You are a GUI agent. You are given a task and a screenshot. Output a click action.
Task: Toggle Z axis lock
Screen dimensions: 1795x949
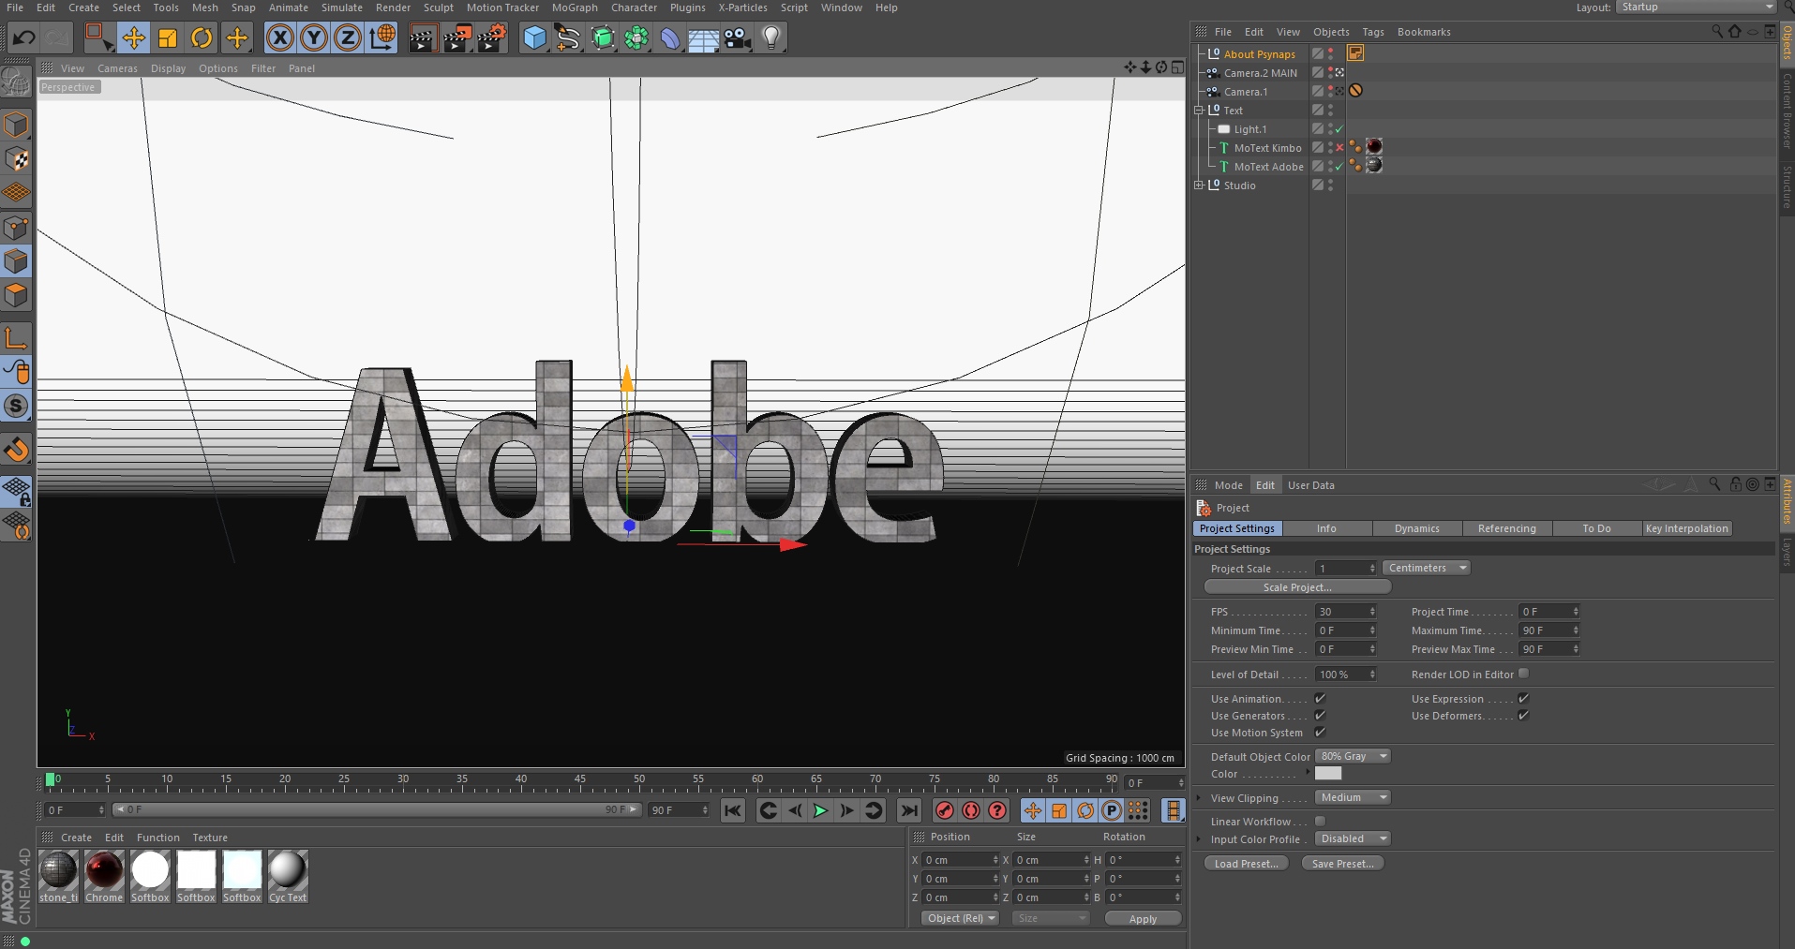tap(348, 38)
